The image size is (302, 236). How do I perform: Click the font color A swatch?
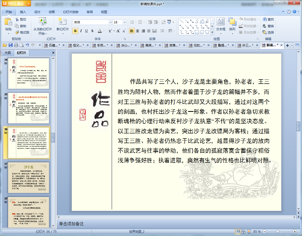tap(100, 31)
